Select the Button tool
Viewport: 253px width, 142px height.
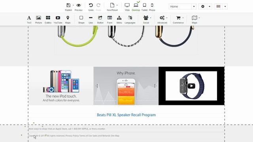click(100, 19)
